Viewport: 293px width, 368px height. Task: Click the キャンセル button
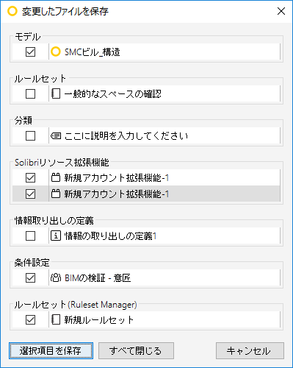(250, 351)
